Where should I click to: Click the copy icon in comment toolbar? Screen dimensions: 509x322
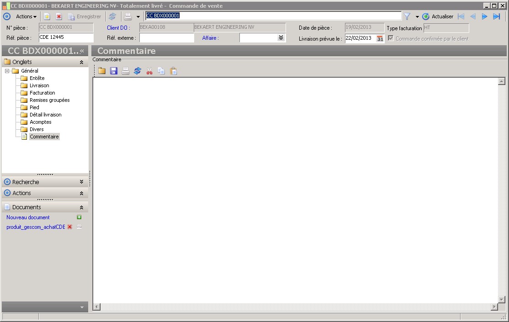[x=161, y=71]
